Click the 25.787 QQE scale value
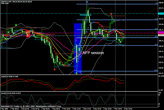Viewport: 164px width, 110px height. tap(161, 90)
